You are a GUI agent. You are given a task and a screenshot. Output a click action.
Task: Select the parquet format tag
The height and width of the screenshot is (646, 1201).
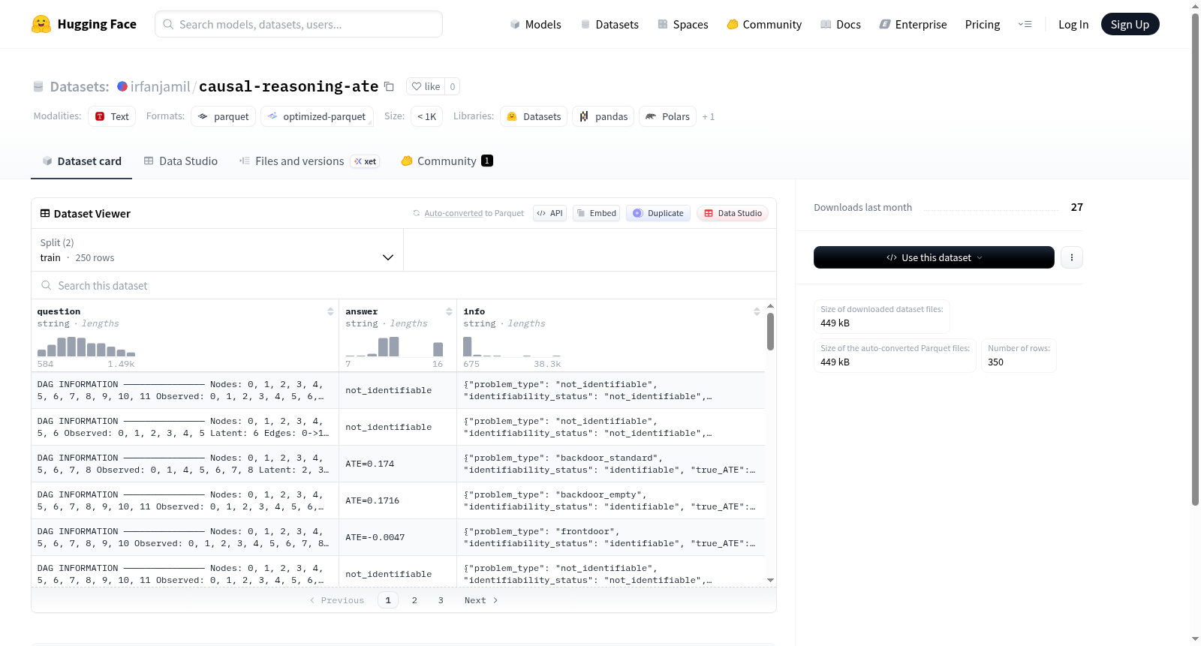pos(224,116)
